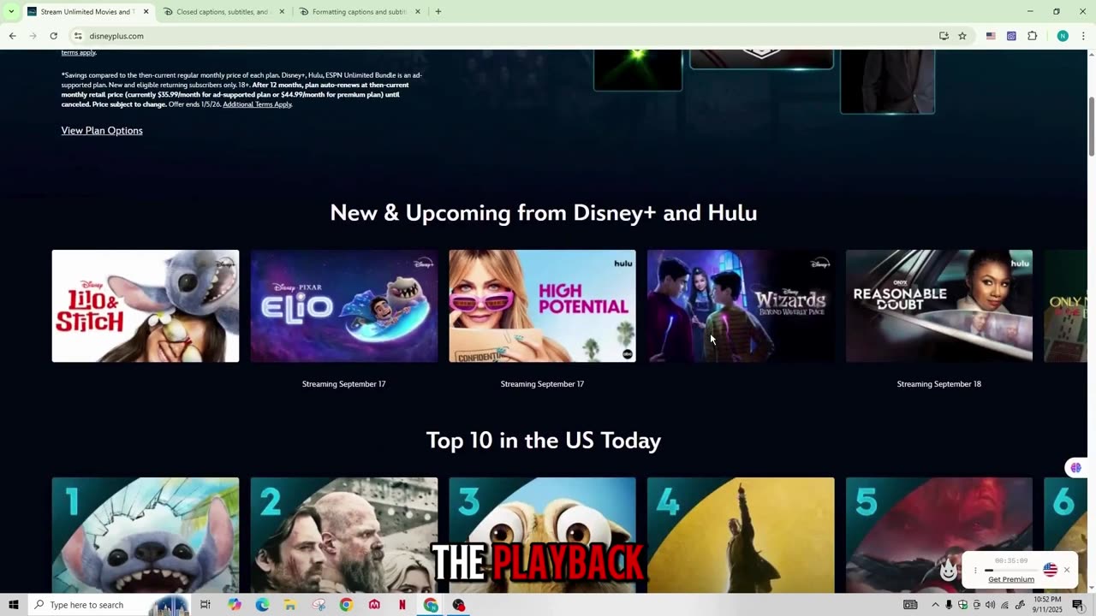Open the number 4 ranked Top 10 title
This screenshot has height=616, width=1096.
[x=741, y=535]
